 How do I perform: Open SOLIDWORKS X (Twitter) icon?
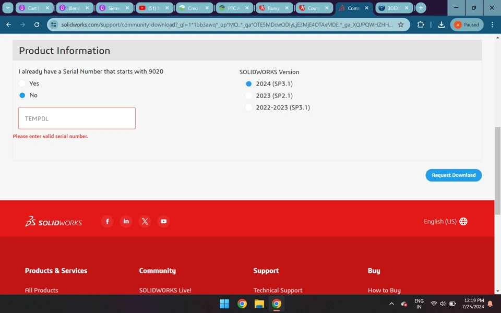point(145,221)
